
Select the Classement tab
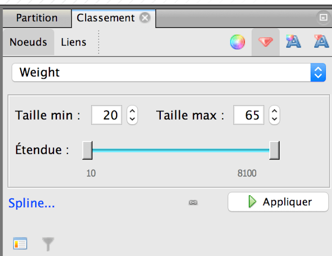(x=105, y=18)
